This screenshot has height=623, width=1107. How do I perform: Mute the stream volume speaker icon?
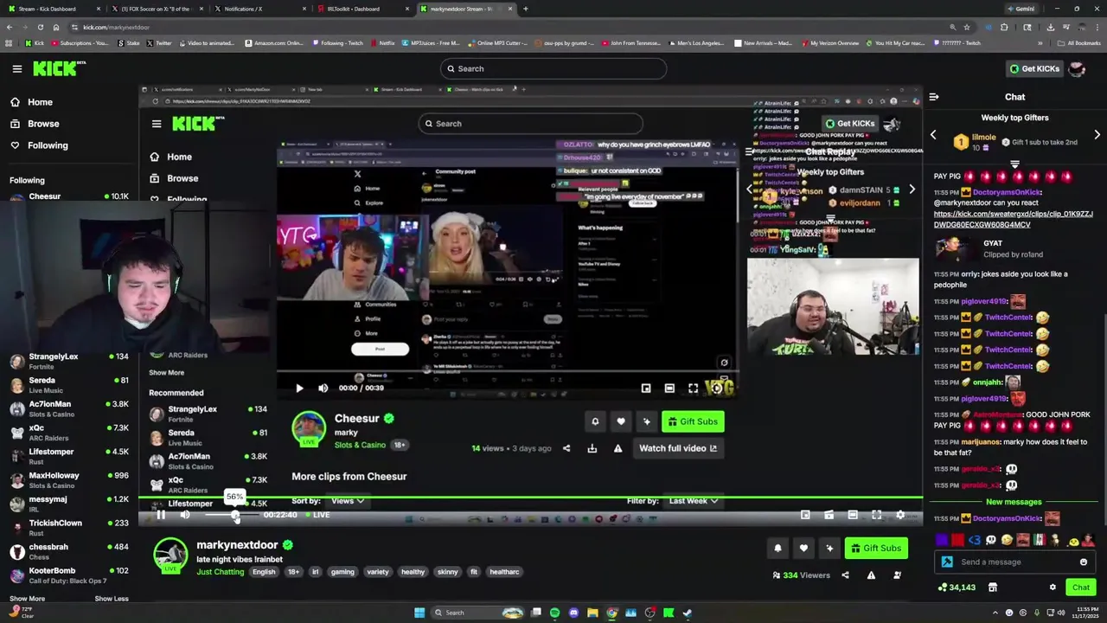(185, 515)
